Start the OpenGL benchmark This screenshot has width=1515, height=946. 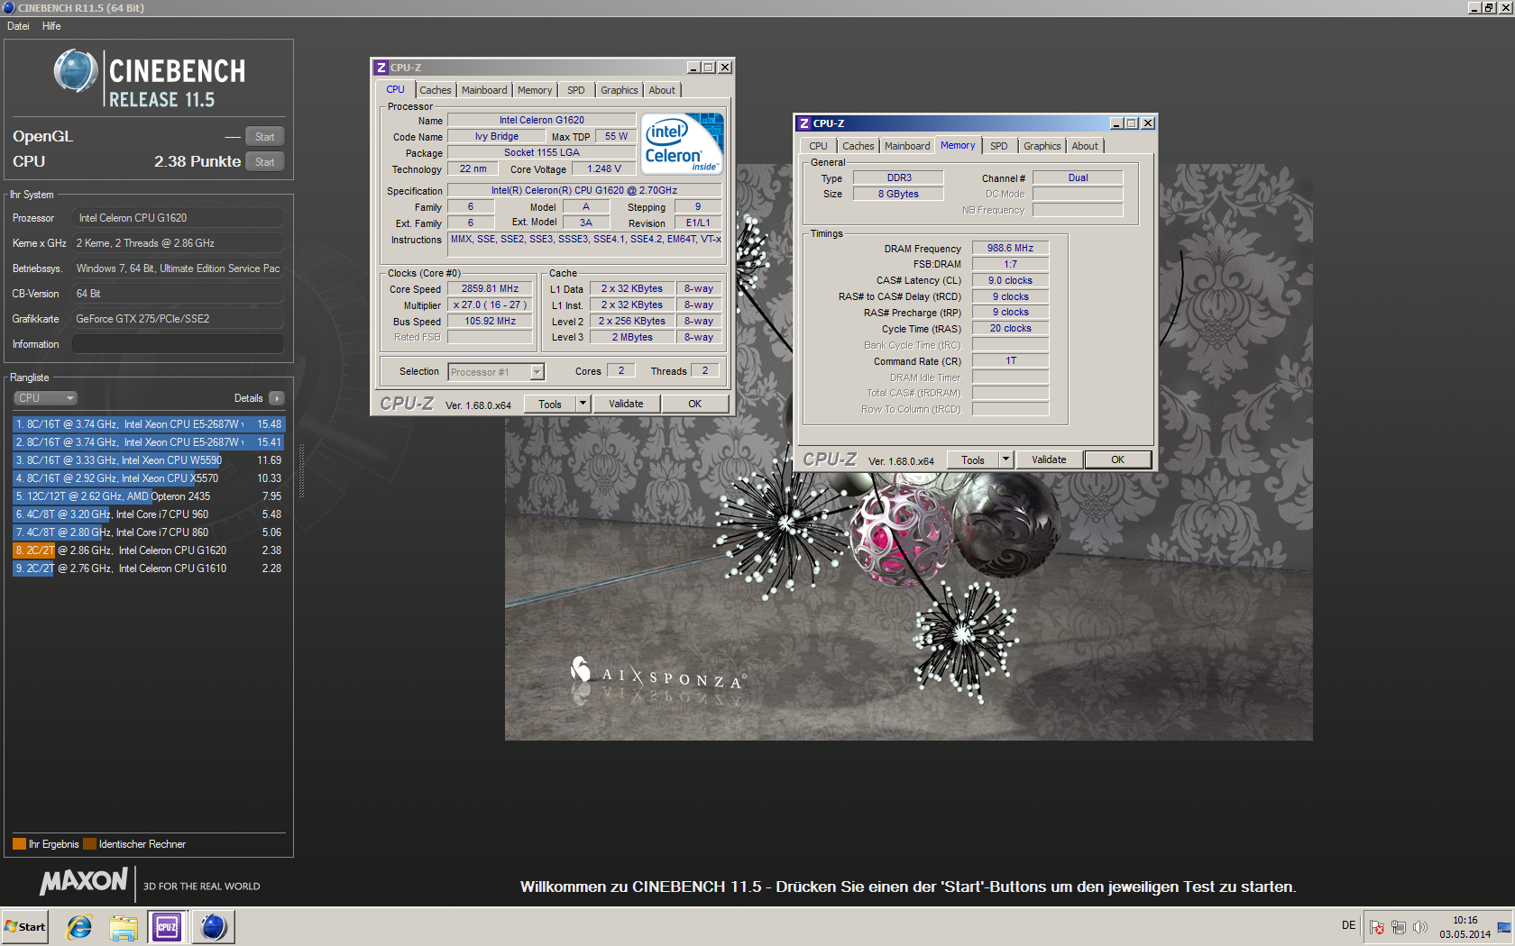point(264,137)
